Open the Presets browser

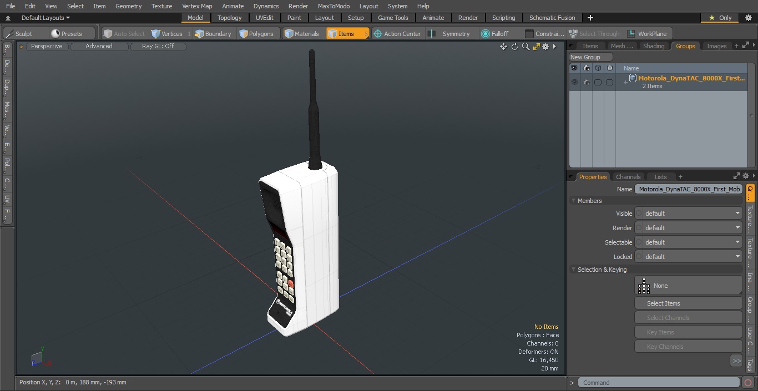67,34
